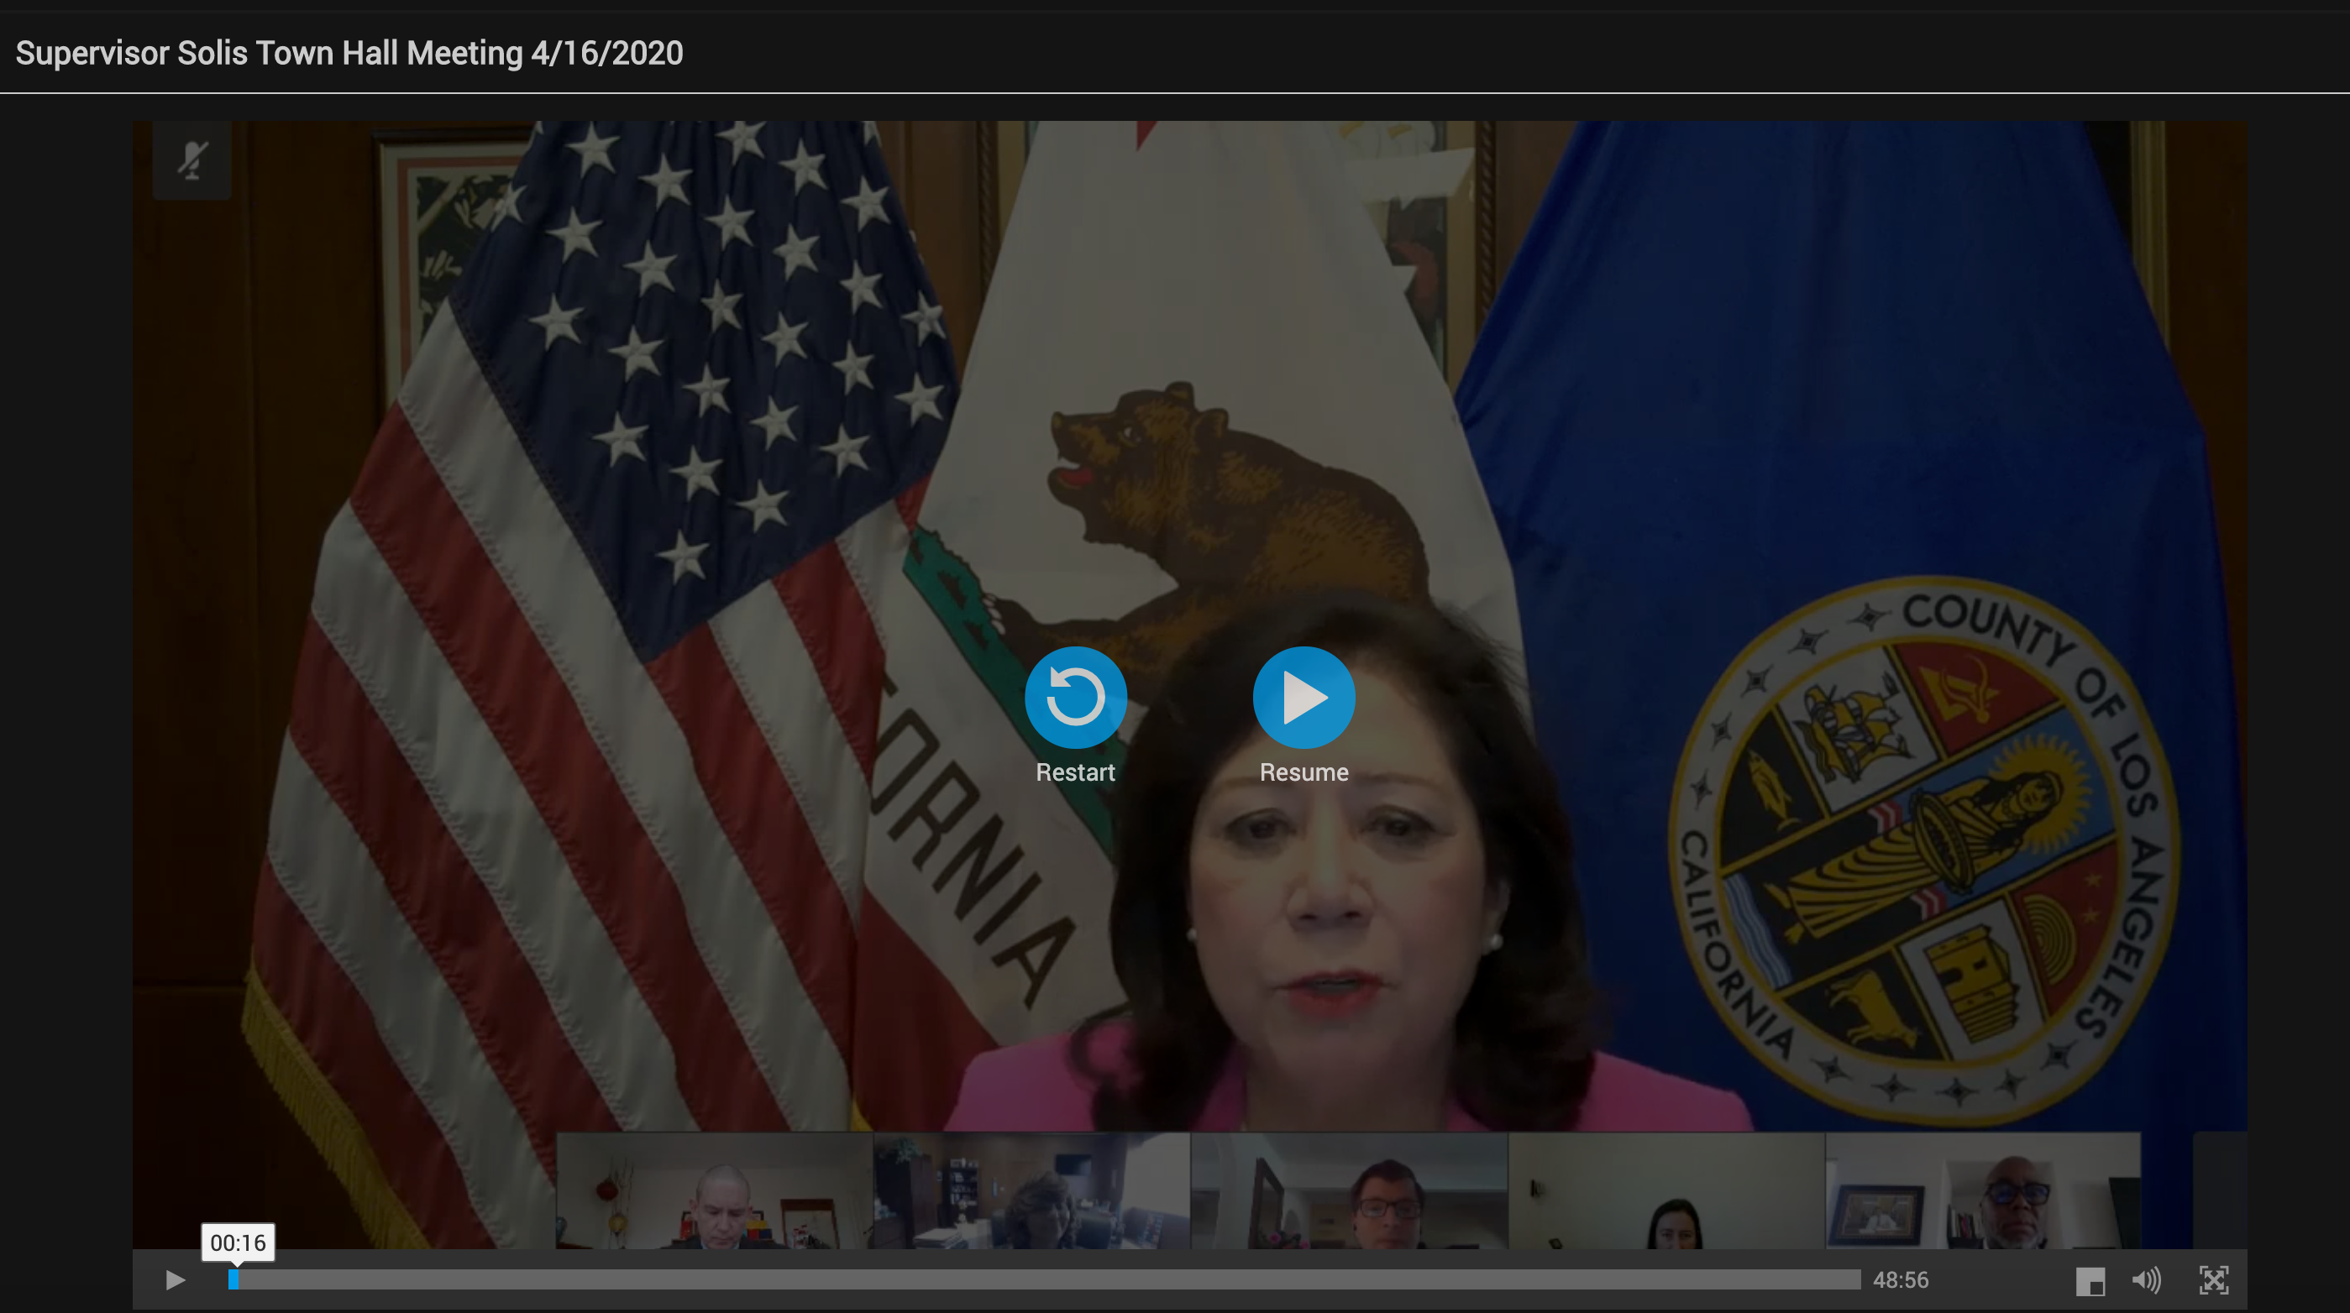The height and width of the screenshot is (1313, 2350).
Task: Click the 'Resume' text label
Action: pyautogui.click(x=1304, y=772)
